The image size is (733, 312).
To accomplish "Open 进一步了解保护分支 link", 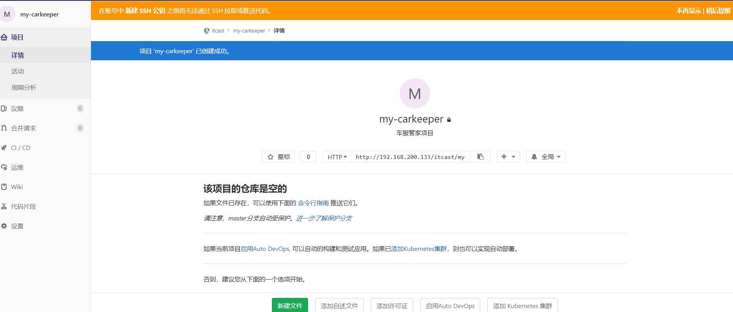I will pyautogui.click(x=324, y=218).
